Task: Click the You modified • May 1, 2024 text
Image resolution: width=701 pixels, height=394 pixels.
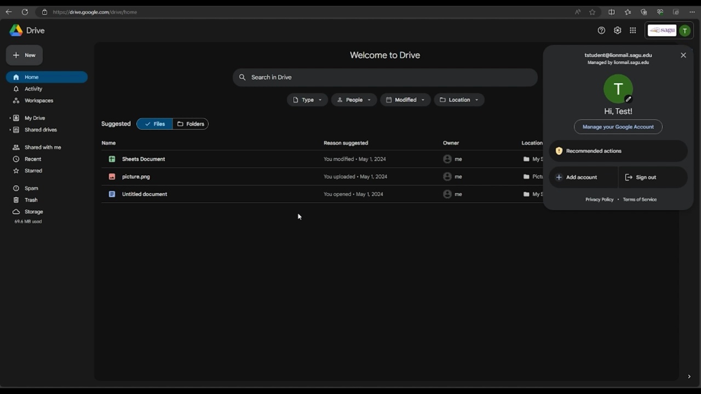Action: click(x=355, y=159)
